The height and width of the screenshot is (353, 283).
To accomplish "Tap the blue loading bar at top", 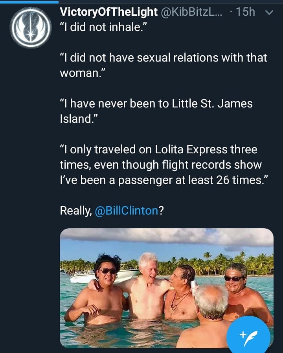I will tap(29, 1).
